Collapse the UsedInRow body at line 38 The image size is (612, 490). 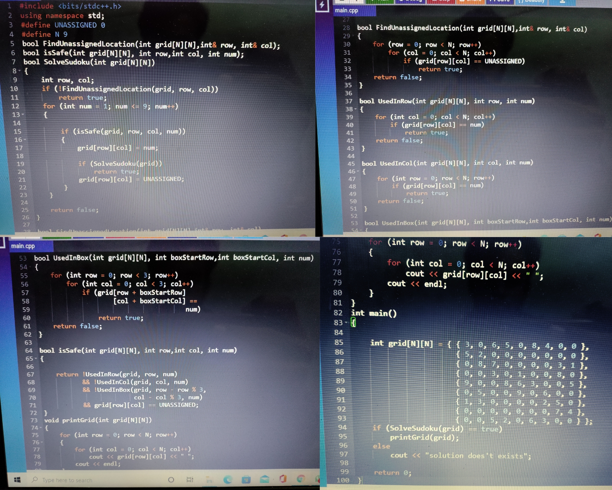click(356, 109)
